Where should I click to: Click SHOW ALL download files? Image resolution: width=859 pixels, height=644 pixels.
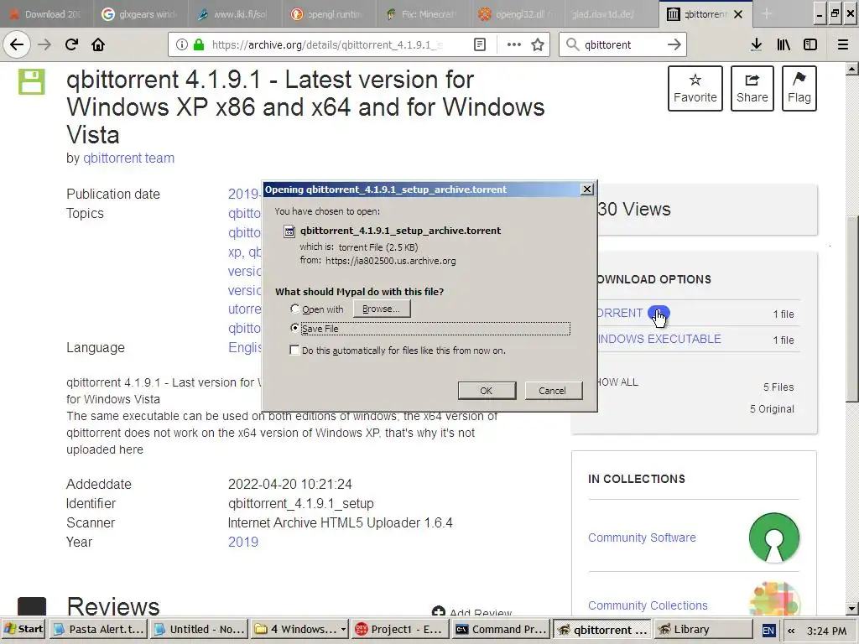click(617, 382)
